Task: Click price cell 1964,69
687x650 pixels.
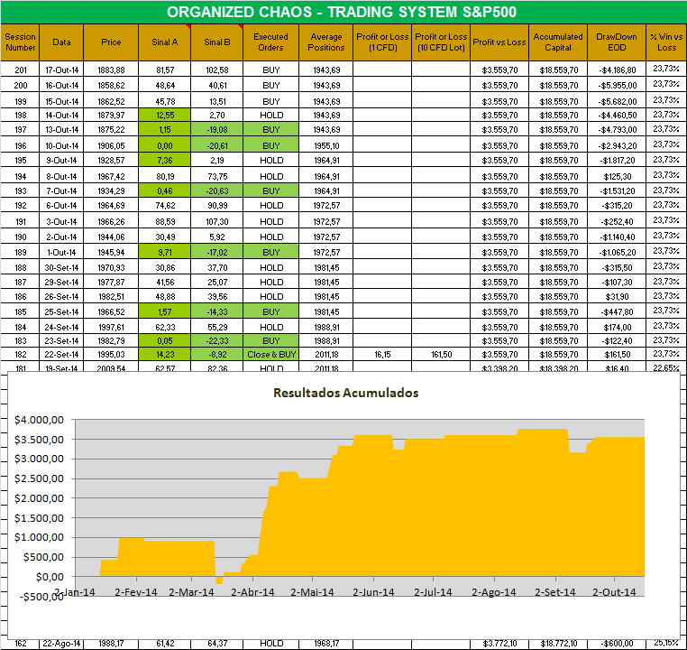Action: [x=111, y=205]
